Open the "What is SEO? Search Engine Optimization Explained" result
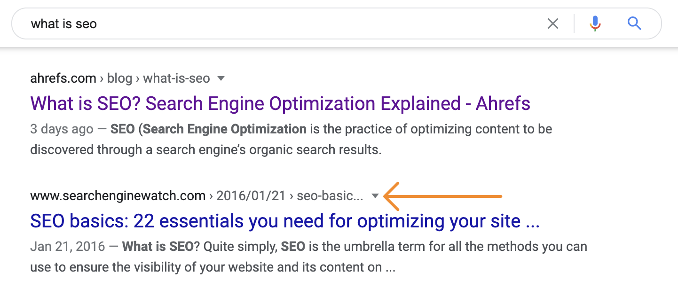The image size is (678, 296). [279, 103]
